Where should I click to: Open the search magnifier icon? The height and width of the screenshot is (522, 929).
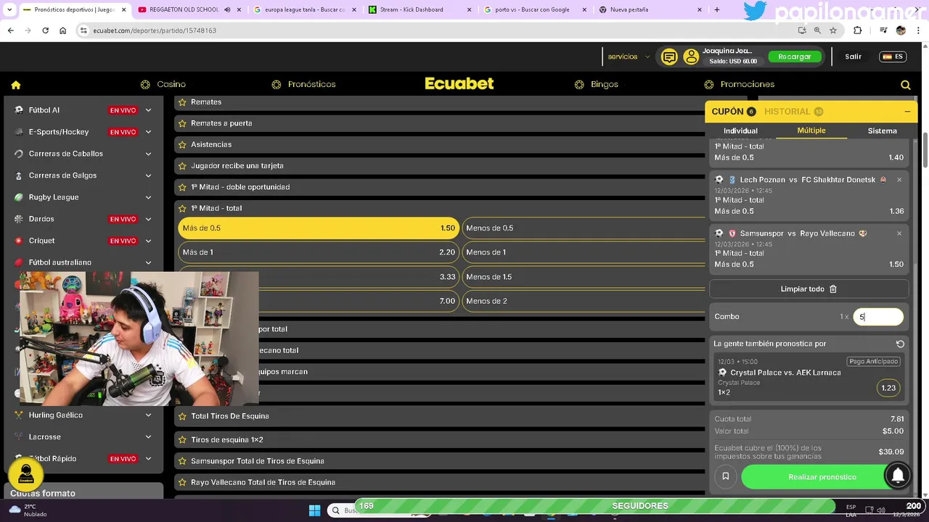905,85
